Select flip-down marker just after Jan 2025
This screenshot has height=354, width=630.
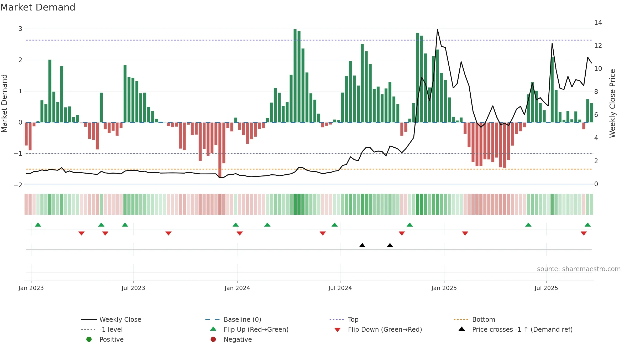465,233
